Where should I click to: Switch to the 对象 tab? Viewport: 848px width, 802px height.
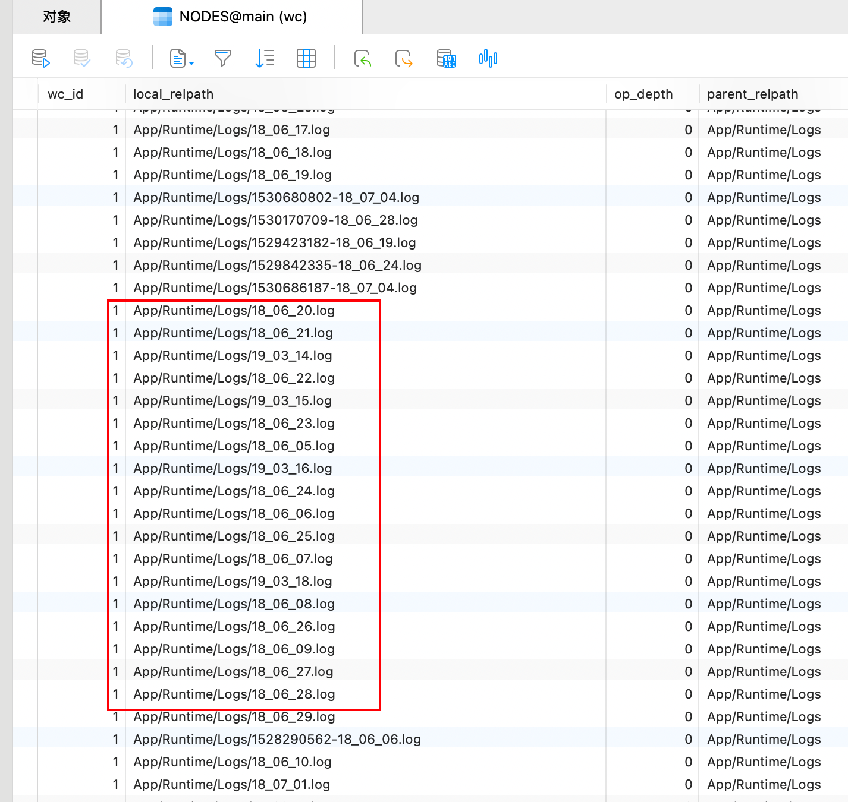coord(57,17)
